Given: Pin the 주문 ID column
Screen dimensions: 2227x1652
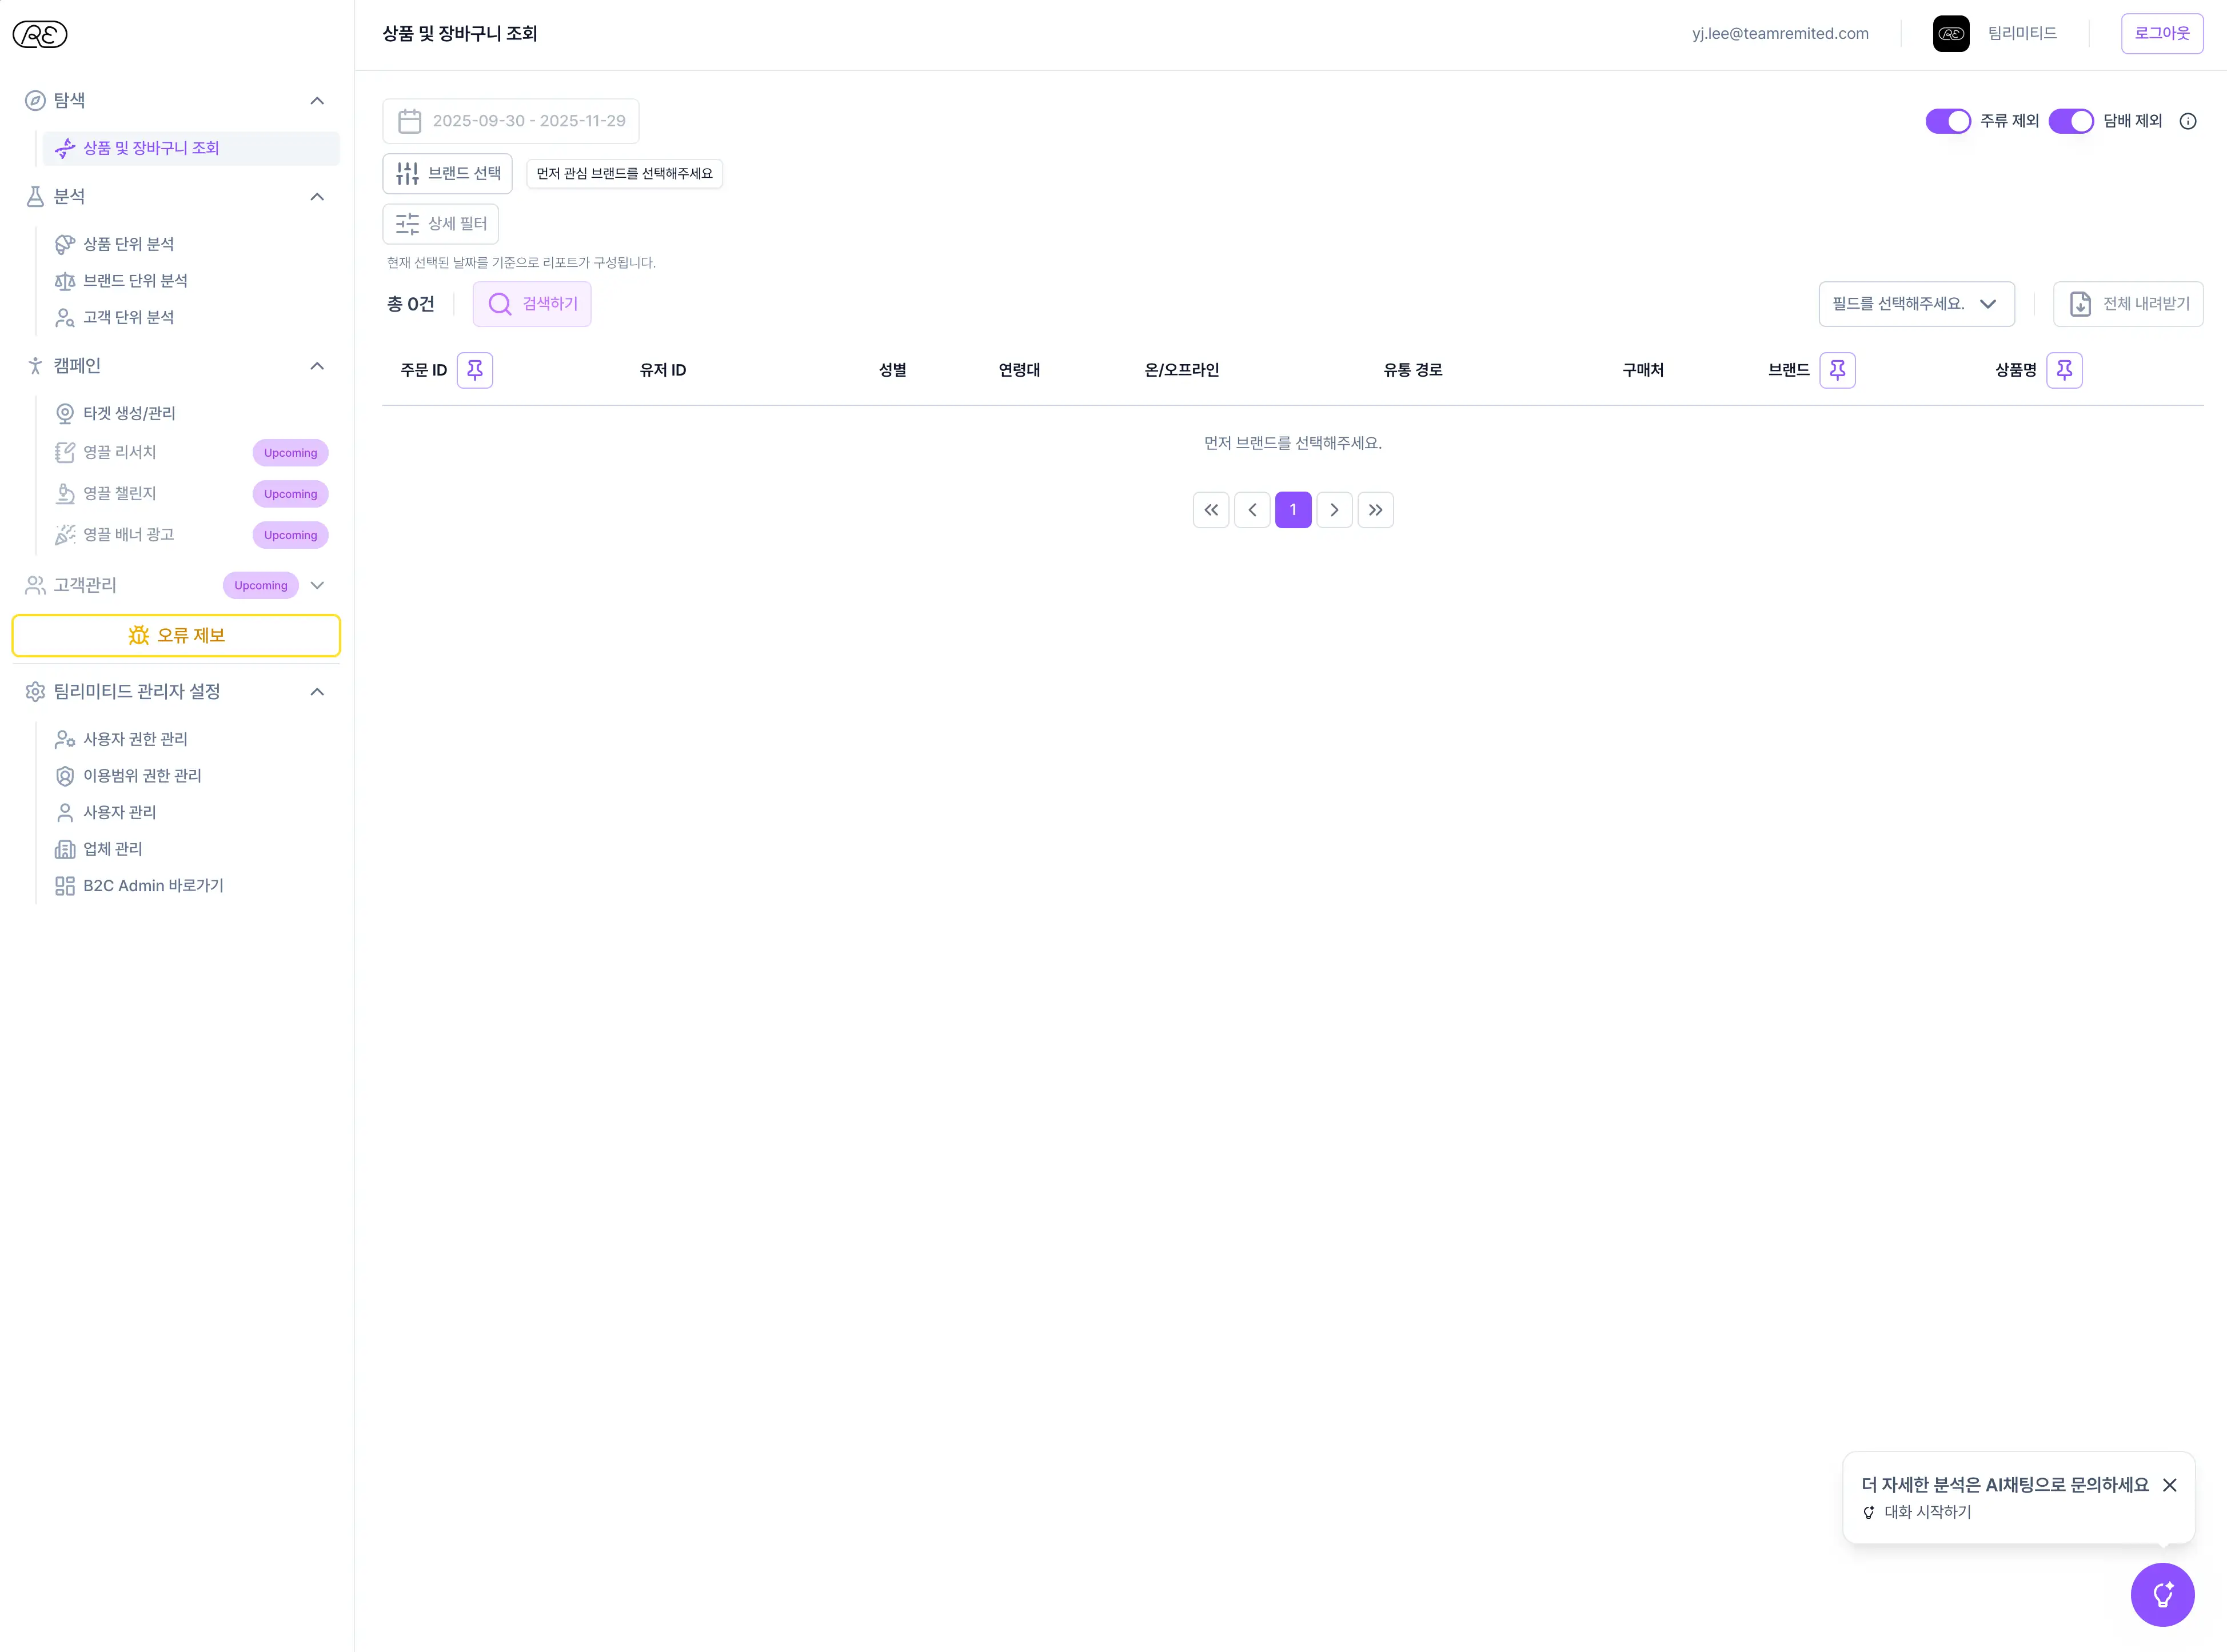Looking at the screenshot, I should 474,370.
